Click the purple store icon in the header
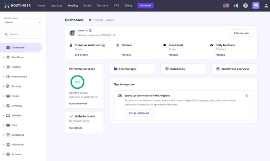 (x=256, y=6)
